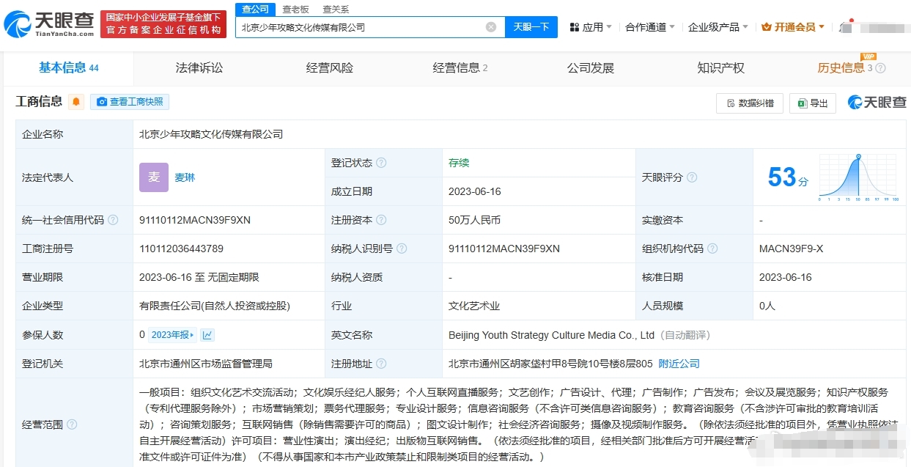
Task: Click the official credit agency banner
Action: (x=163, y=24)
